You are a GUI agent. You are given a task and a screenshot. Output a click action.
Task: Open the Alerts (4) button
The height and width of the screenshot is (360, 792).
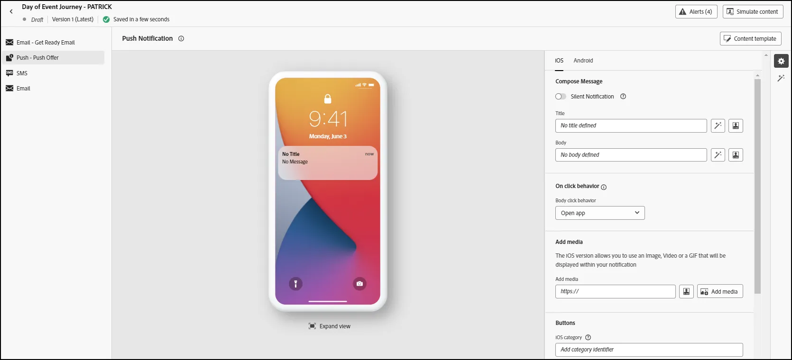(x=696, y=12)
